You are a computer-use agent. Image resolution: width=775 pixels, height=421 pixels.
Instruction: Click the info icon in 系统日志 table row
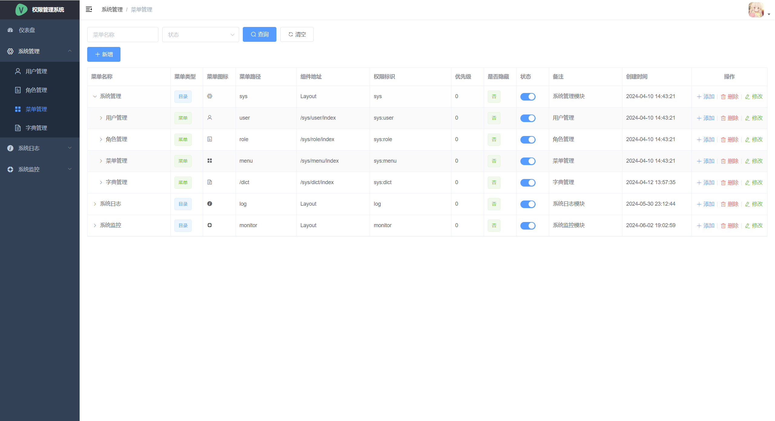tap(209, 204)
